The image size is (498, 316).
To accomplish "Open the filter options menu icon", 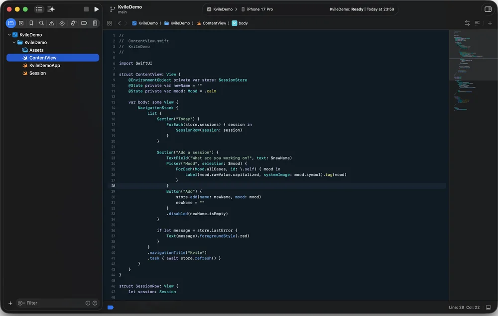I will pos(21,303).
